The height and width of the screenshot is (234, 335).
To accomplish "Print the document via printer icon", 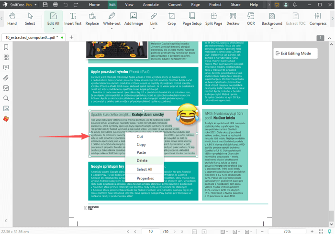I will pos(56,5).
